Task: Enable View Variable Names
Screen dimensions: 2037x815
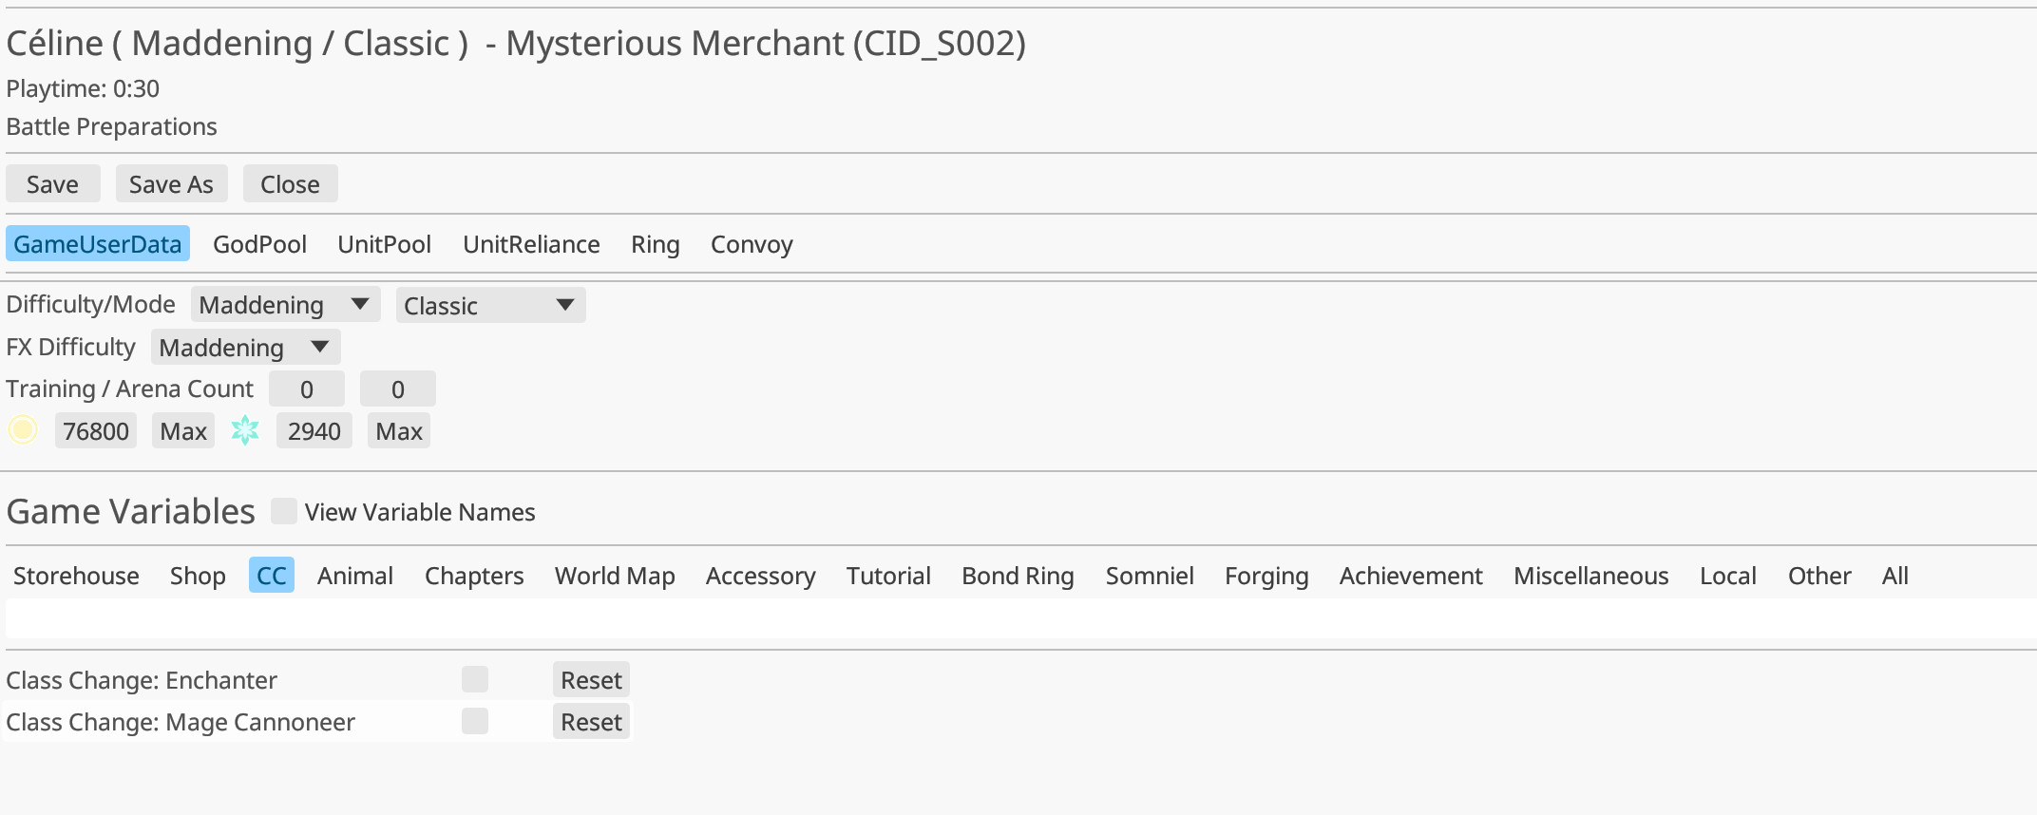Action: tap(284, 511)
